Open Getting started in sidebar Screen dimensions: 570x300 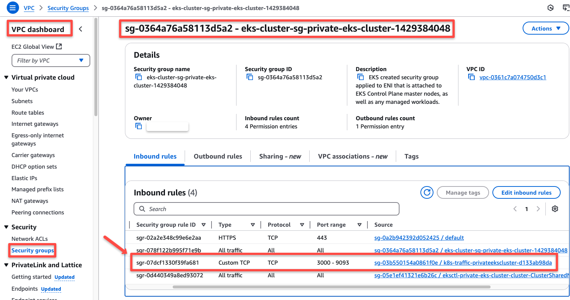(x=31, y=277)
